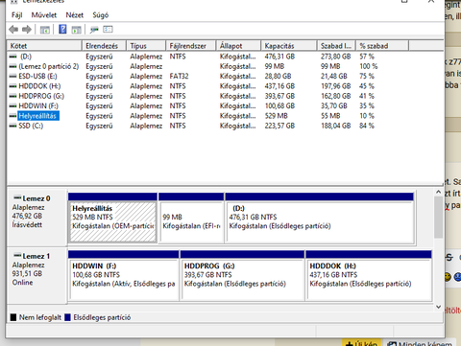
Task: Sort by the Állapot column header
Action: (239, 46)
